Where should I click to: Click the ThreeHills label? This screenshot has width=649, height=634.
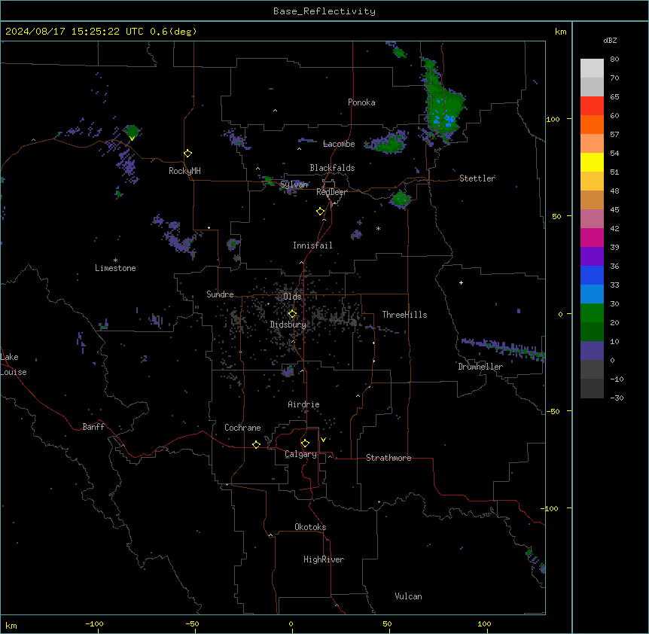coord(405,315)
